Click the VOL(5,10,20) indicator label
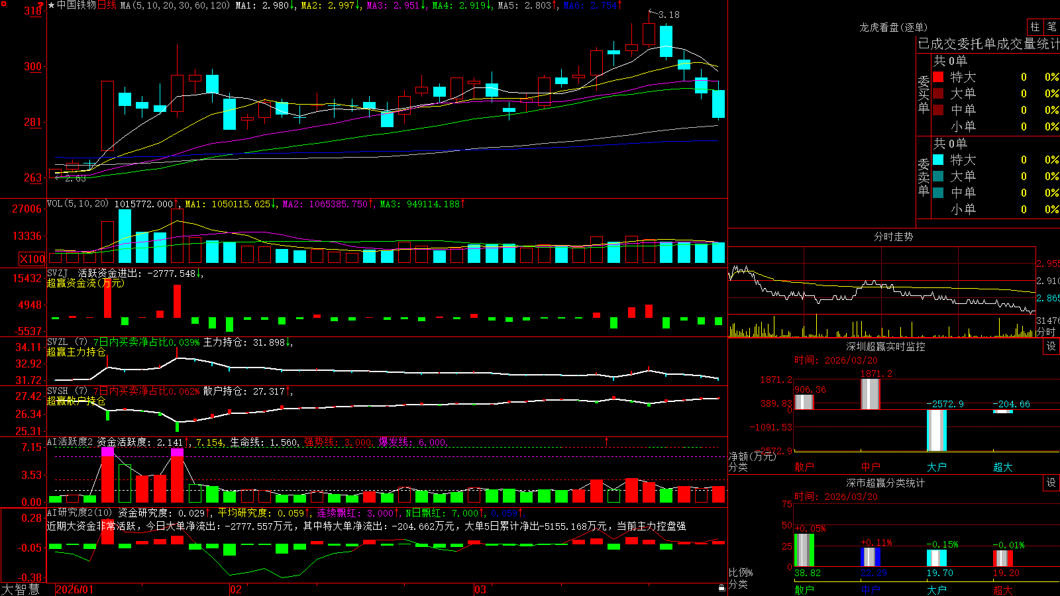Image resolution: width=1060 pixels, height=596 pixels. (78, 204)
